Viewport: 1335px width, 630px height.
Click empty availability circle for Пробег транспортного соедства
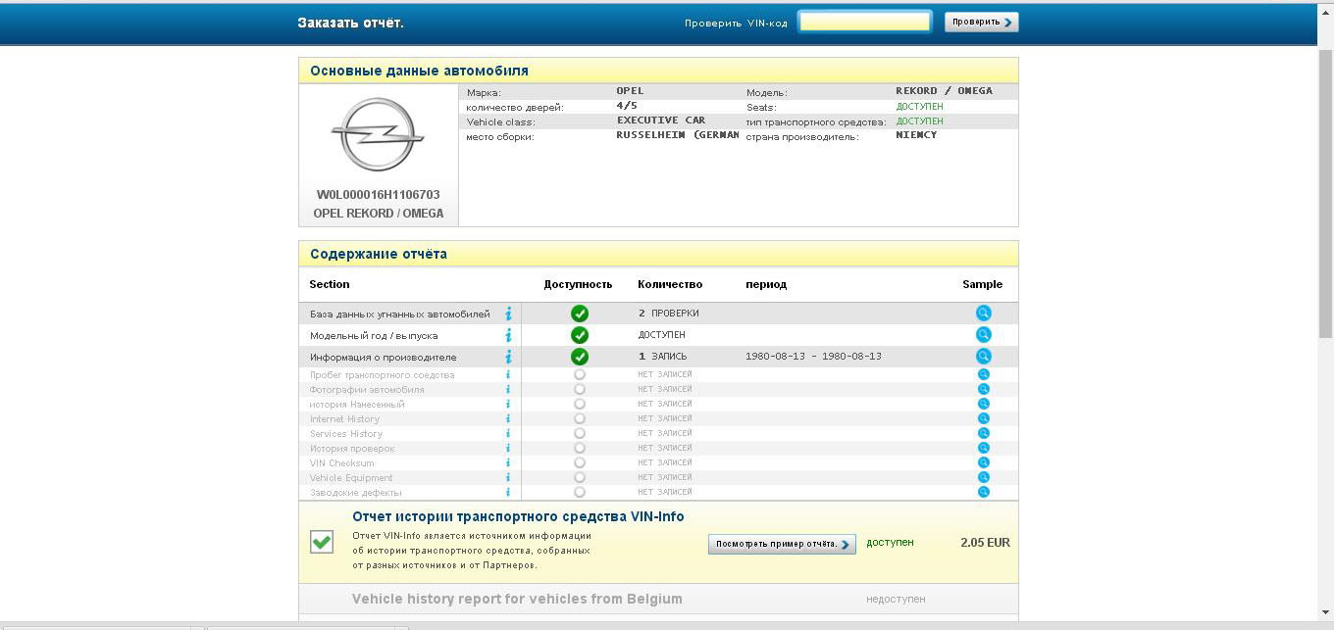pos(580,374)
